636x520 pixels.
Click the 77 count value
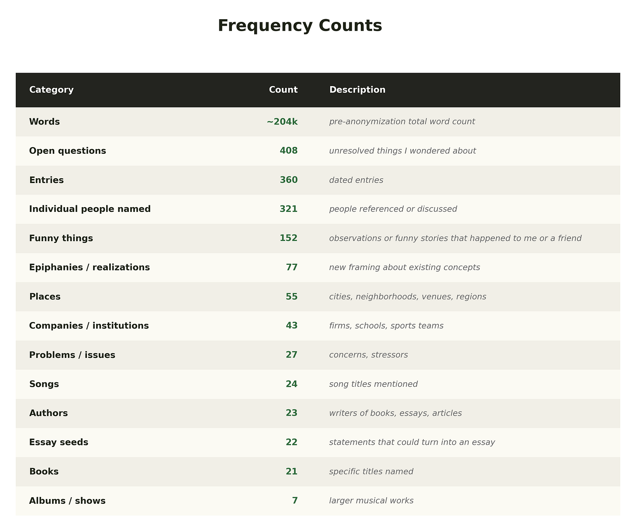[x=292, y=267]
